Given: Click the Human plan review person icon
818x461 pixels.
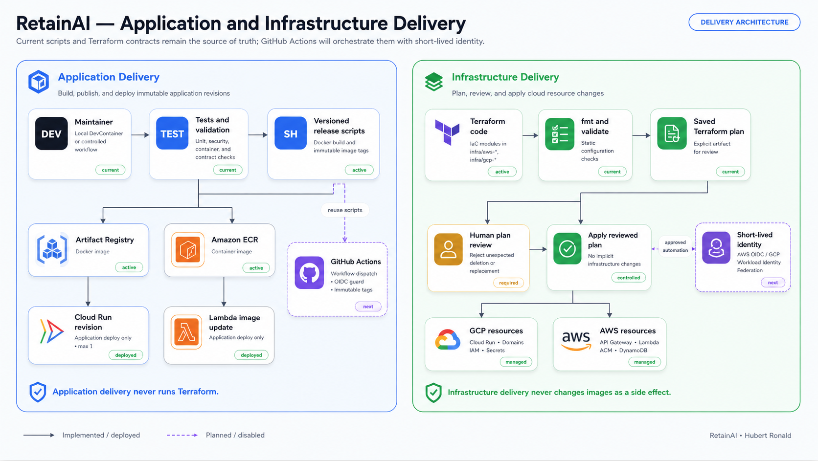Looking at the screenshot, I should [x=448, y=249].
